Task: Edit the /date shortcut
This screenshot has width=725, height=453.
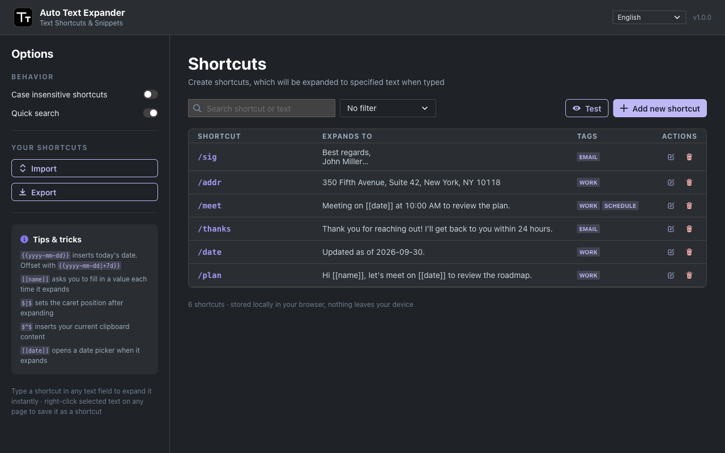Action: pyautogui.click(x=671, y=252)
